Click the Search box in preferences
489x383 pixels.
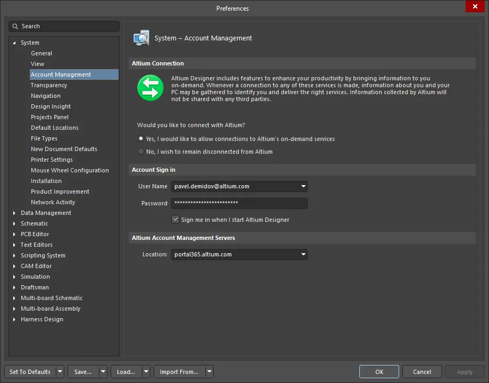(x=64, y=26)
